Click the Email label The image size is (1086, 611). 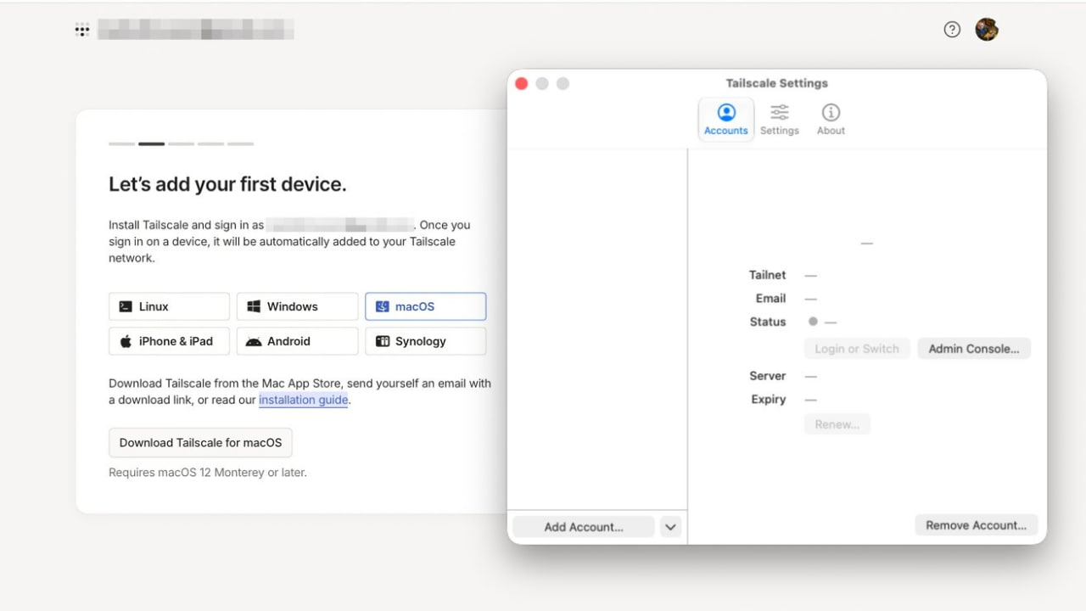pos(771,299)
